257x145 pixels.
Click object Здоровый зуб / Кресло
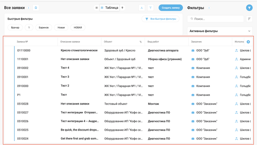pos(120,50)
